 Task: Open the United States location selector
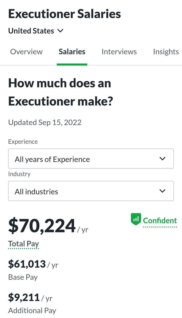click(x=31, y=31)
